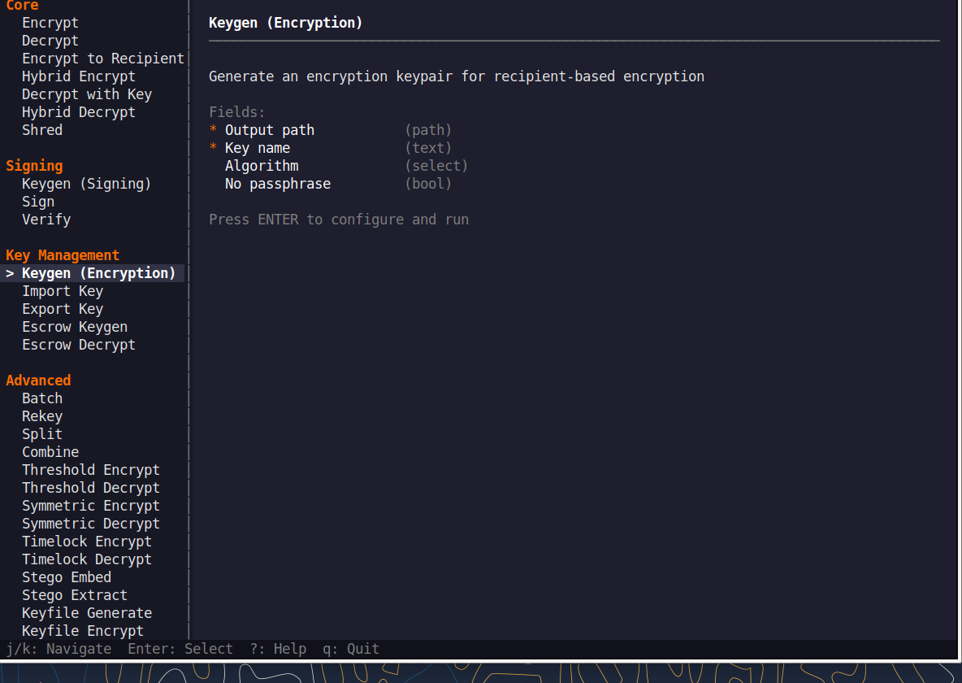
Task: Open the Import Key entry
Action: [x=63, y=291]
